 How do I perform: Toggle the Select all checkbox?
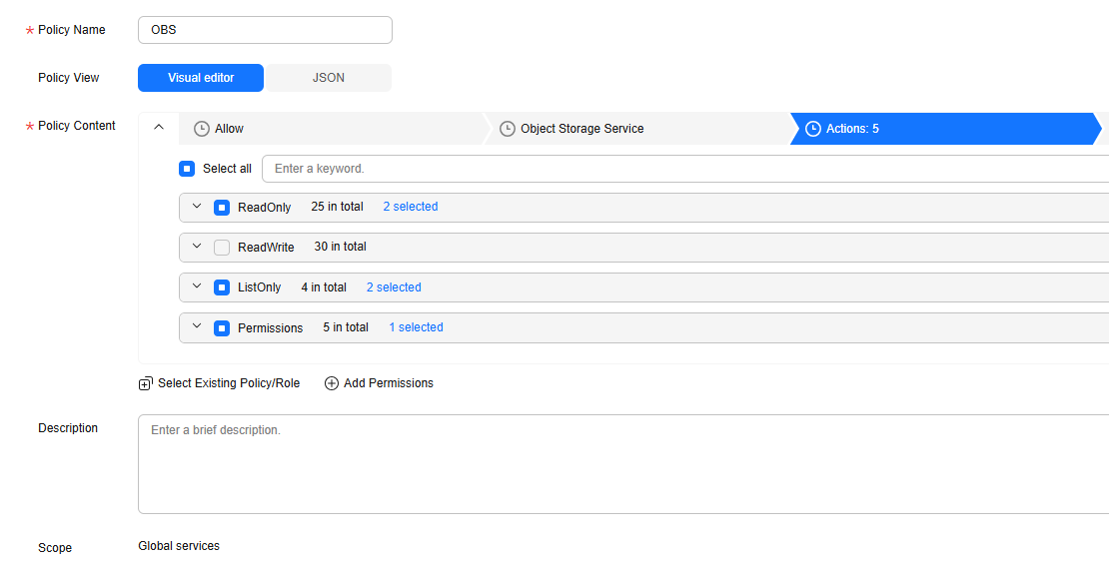pos(187,169)
